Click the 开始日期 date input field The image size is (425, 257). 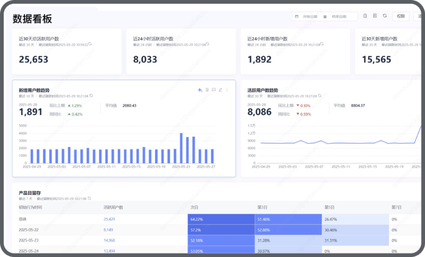pyautogui.click(x=310, y=16)
